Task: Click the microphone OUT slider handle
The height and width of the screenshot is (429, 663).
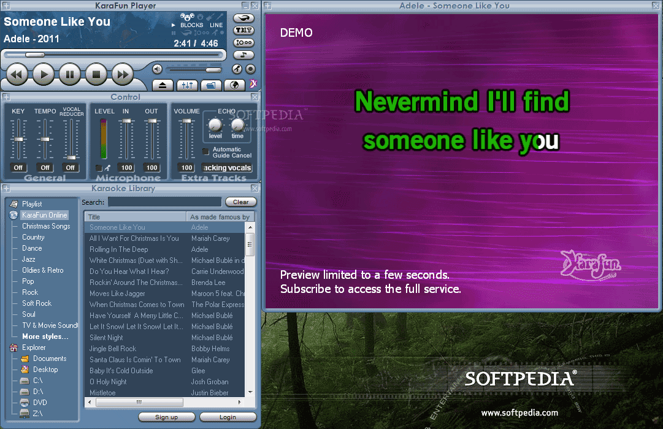Action: pos(152,121)
